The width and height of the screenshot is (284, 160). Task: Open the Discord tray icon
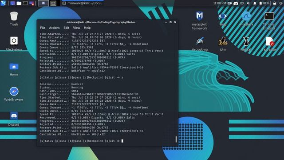click(x=236, y=3)
